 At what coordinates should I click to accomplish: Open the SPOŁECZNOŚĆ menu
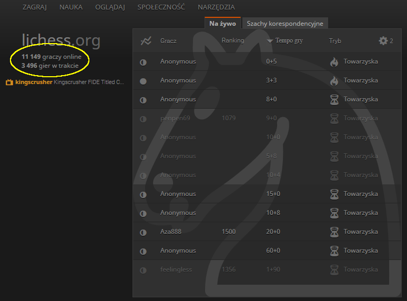161,7
